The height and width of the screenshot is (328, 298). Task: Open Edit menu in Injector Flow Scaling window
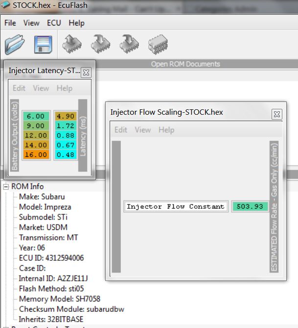[x=121, y=130]
